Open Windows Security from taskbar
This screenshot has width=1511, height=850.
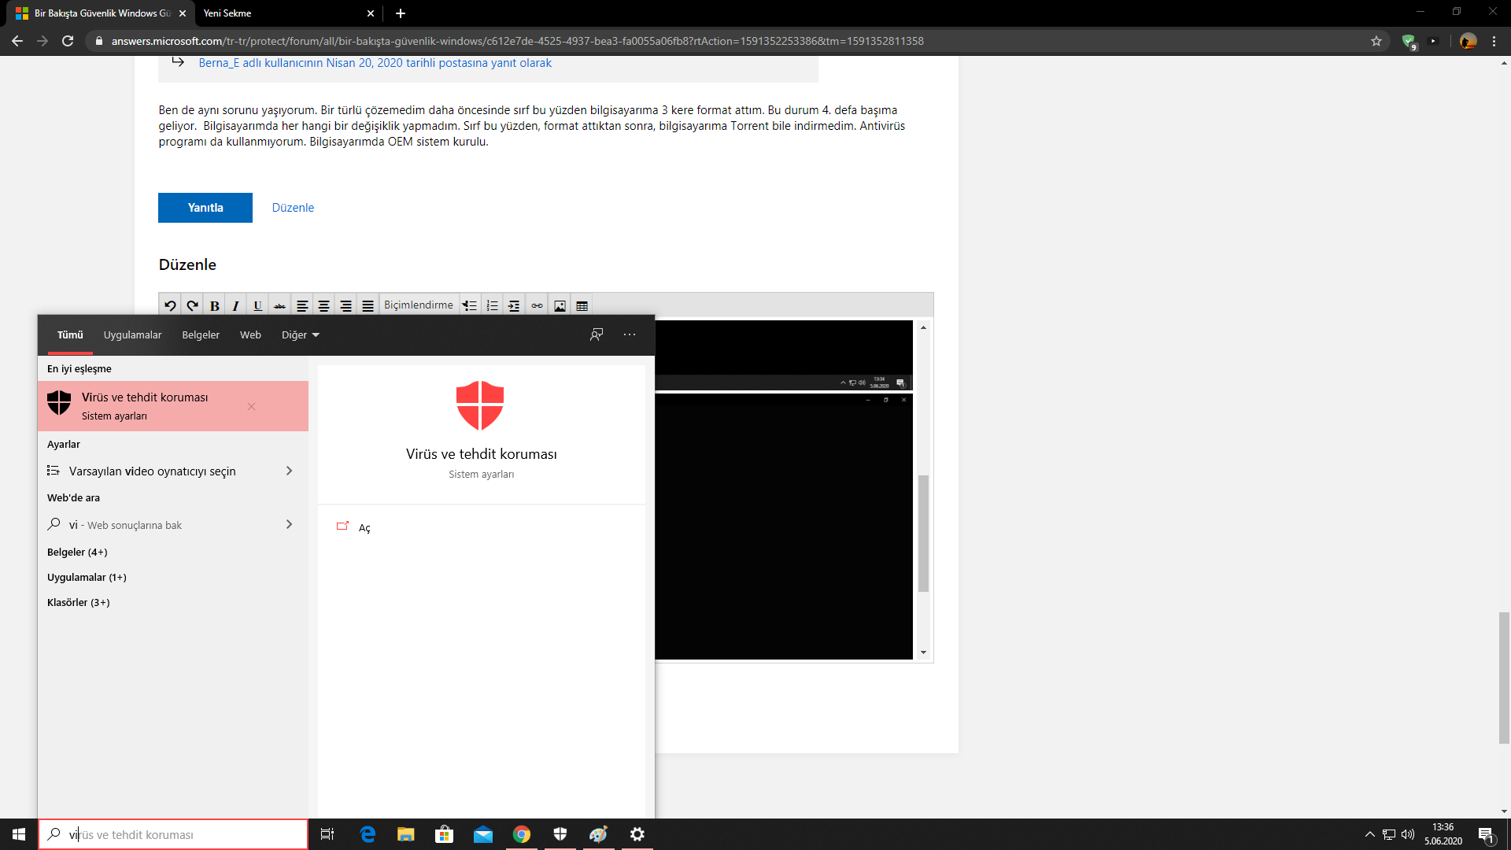tap(560, 834)
